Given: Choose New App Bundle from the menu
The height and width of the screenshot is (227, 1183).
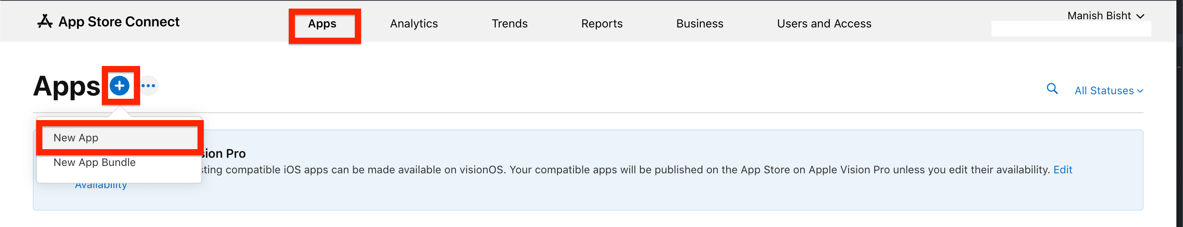Looking at the screenshot, I should point(120,163).
